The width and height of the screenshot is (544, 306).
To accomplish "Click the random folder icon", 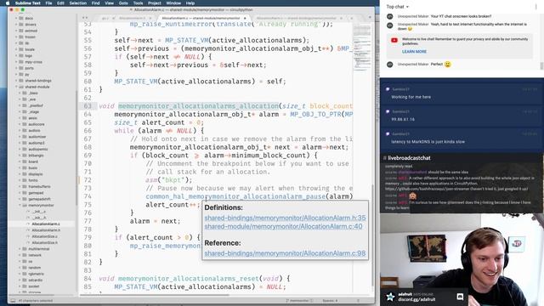I will 25,268.
